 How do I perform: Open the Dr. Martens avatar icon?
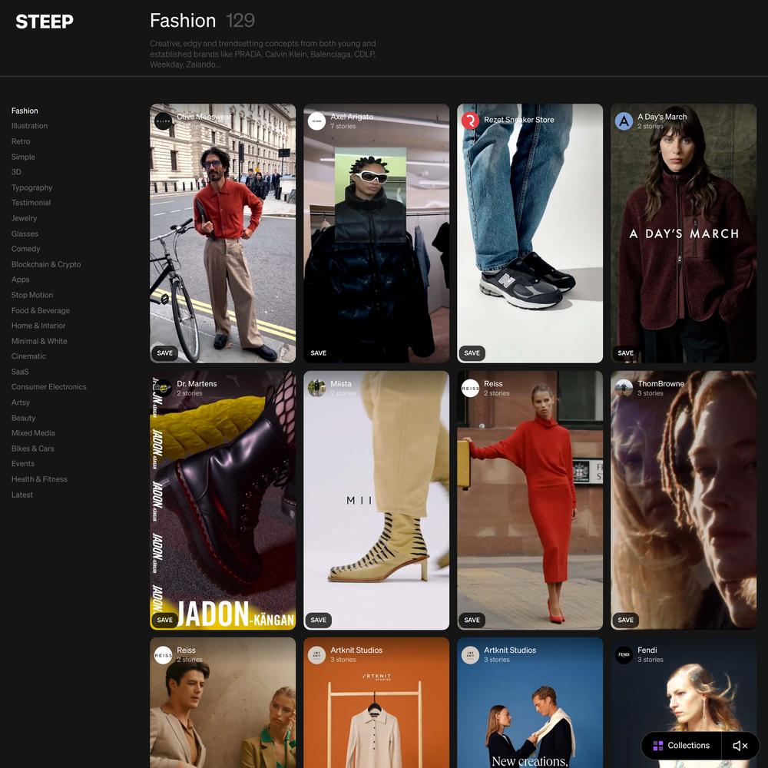163,388
